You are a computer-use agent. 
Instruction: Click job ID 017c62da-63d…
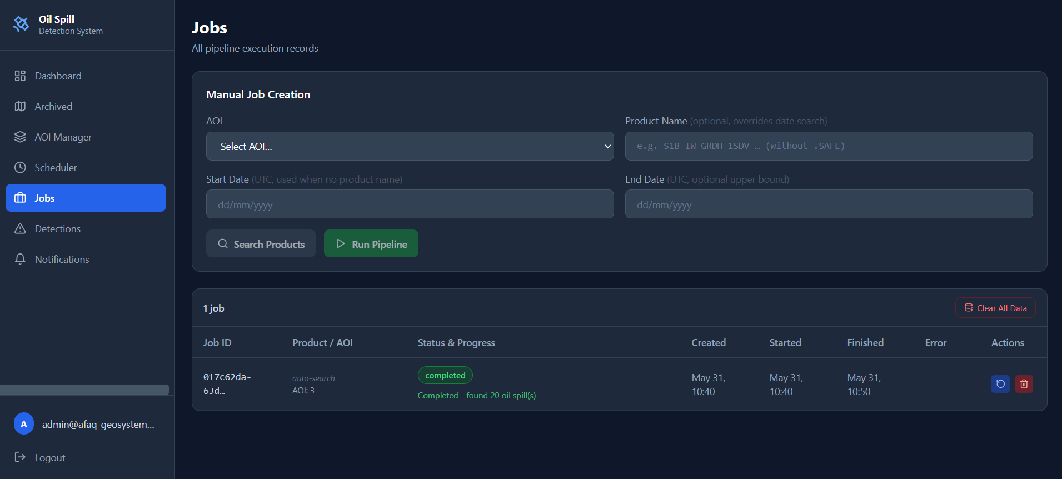227,384
